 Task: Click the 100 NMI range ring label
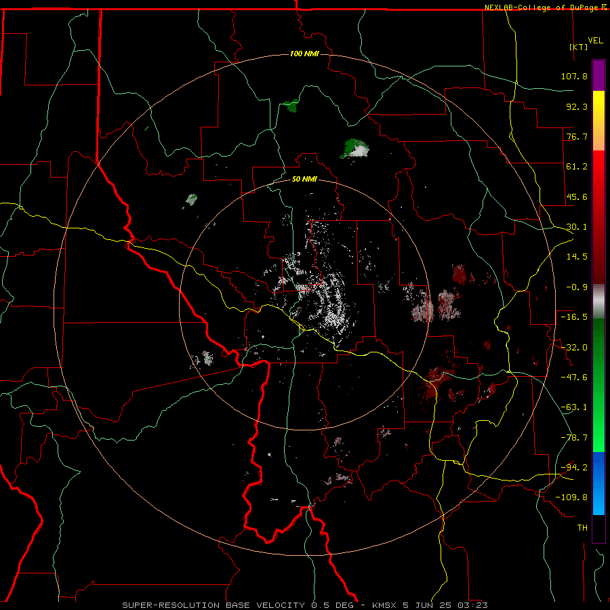point(304,54)
